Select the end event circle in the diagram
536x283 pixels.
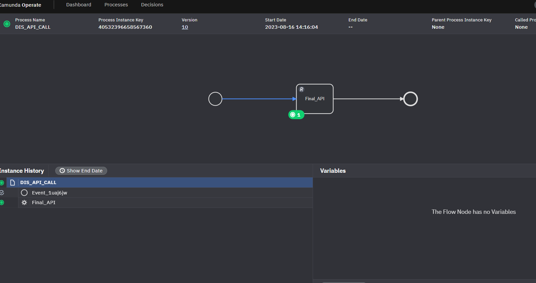pyautogui.click(x=410, y=99)
